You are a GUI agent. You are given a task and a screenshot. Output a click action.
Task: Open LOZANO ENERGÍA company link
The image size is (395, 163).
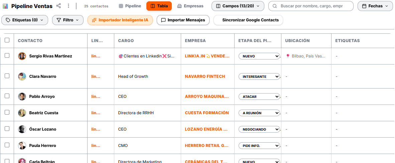pos(206,129)
